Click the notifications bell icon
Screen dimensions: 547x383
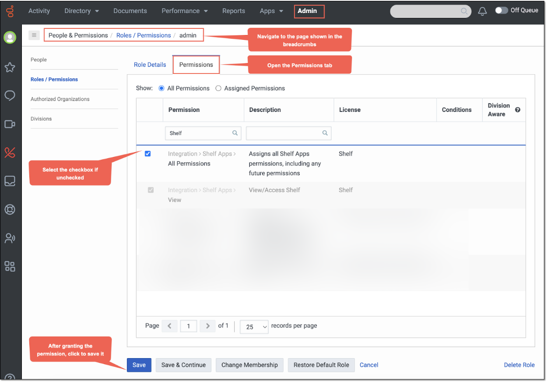click(482, 11)
